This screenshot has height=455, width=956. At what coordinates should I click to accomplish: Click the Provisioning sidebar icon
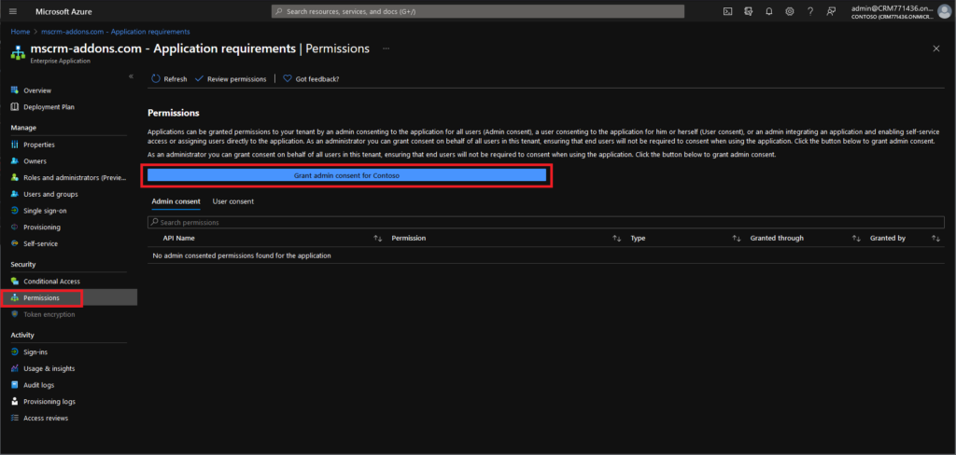coord(15,227)
